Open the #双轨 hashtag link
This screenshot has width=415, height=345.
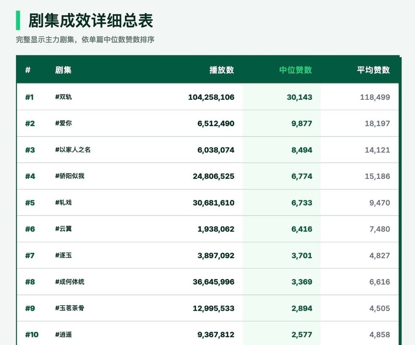click(63, 97)
